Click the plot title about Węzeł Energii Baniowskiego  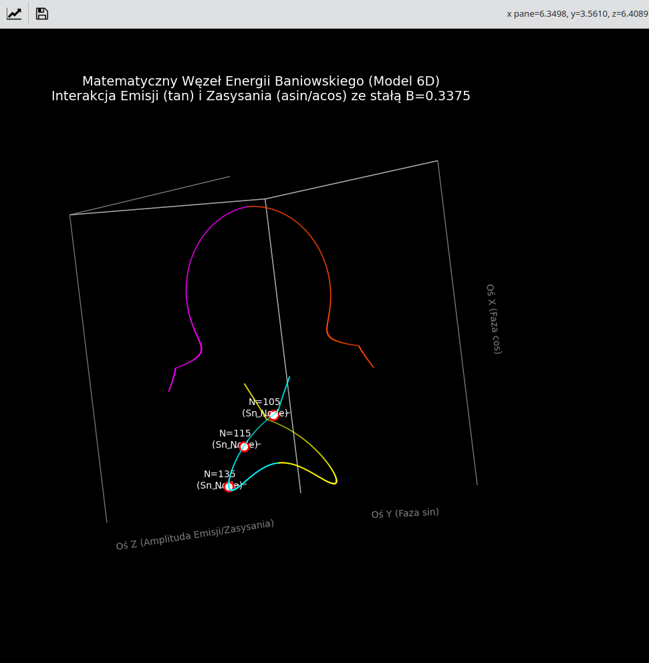261,81
